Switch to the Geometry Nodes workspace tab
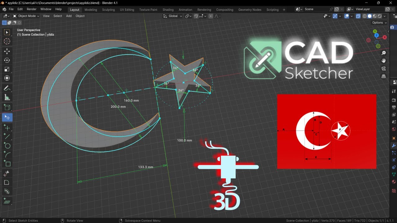Image resolution: width=397 pixels, height=223 pixels. tap(250, 10)
